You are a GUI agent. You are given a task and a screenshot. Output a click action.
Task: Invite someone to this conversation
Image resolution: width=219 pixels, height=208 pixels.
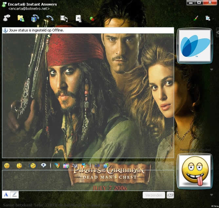7,18
